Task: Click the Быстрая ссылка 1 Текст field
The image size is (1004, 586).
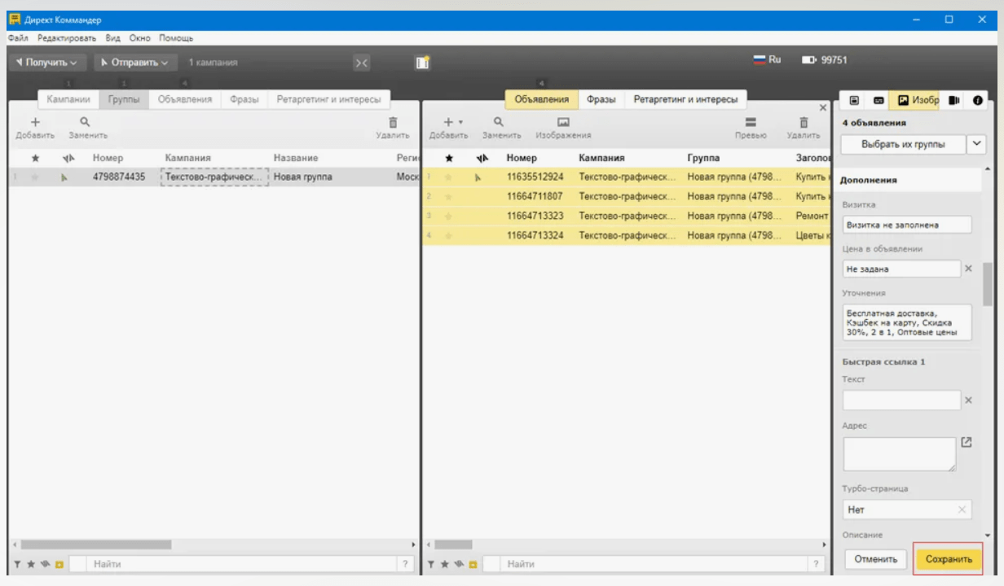Action: point(901,400)
